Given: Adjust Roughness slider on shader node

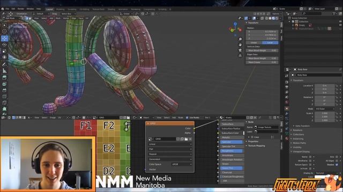Looking at the screenshot, I should [232, 151].
